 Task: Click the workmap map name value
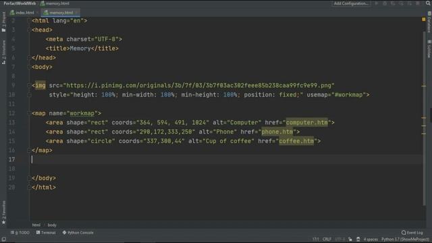(82, 113)
